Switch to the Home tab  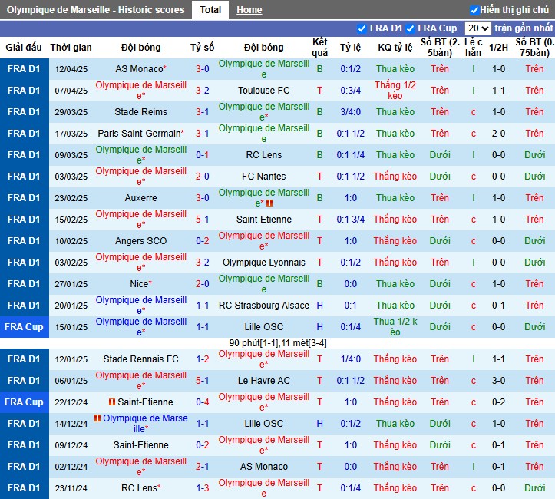[249, 10]
